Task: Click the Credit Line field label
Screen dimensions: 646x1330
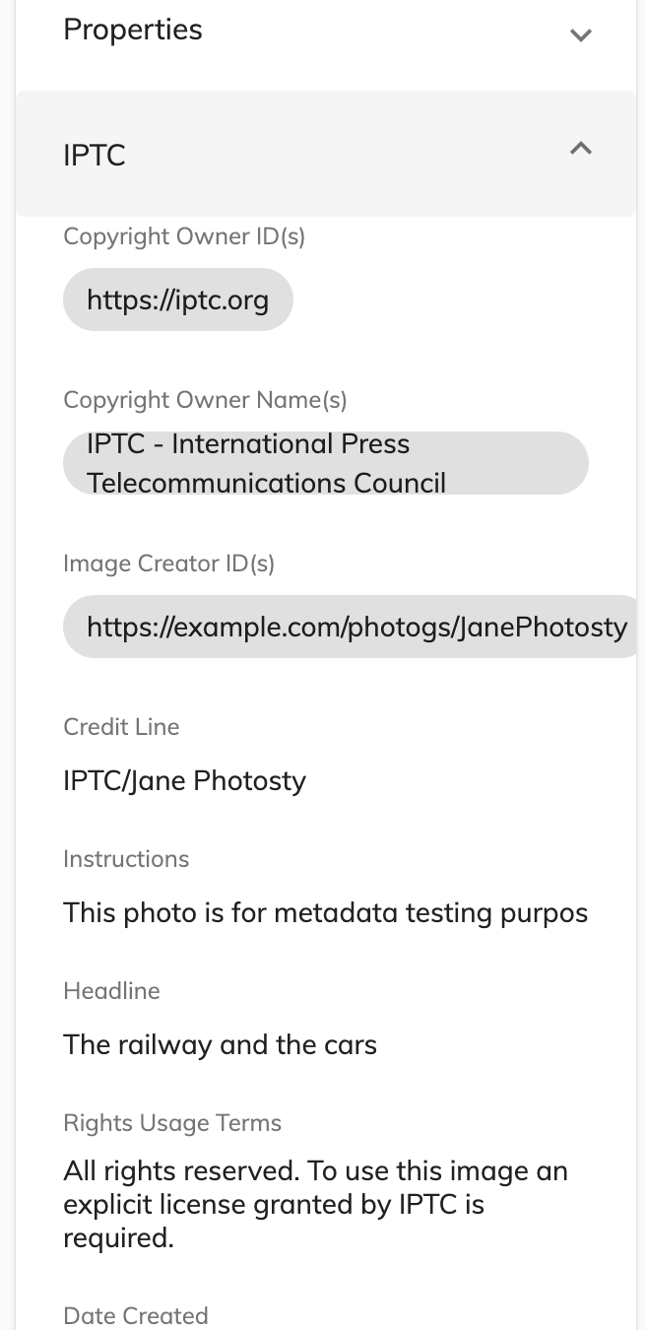Action: tap(121, 726)
